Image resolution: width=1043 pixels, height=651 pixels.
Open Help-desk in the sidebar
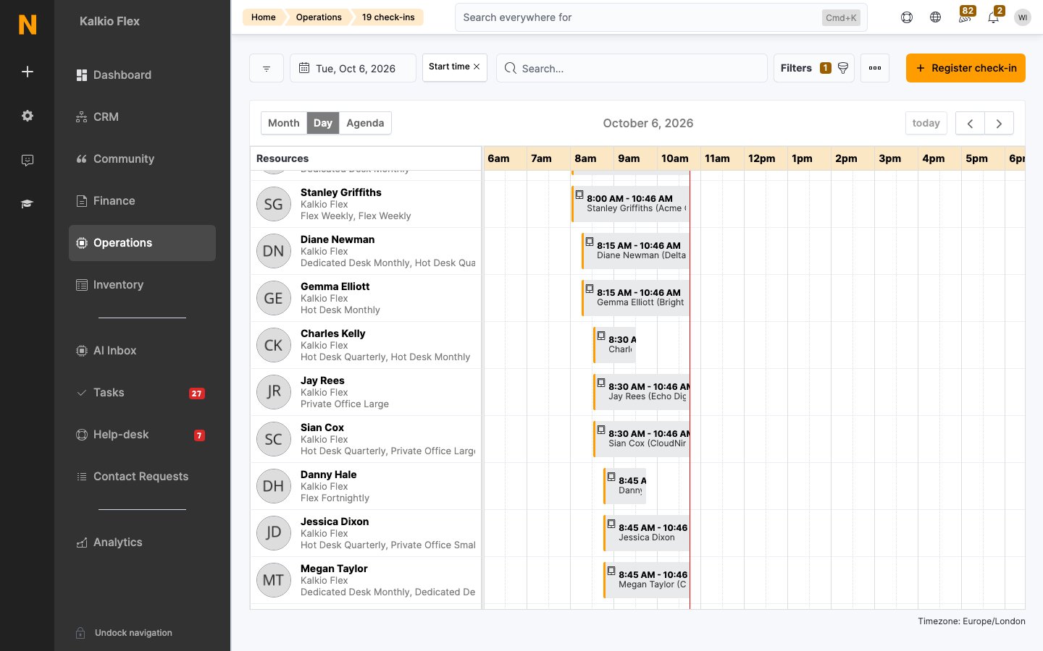(142, 435)
